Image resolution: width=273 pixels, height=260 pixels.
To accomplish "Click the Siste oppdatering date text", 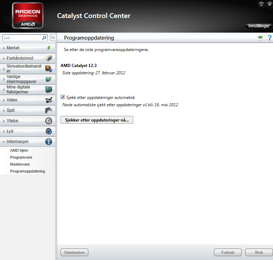I will click(94, 73).
